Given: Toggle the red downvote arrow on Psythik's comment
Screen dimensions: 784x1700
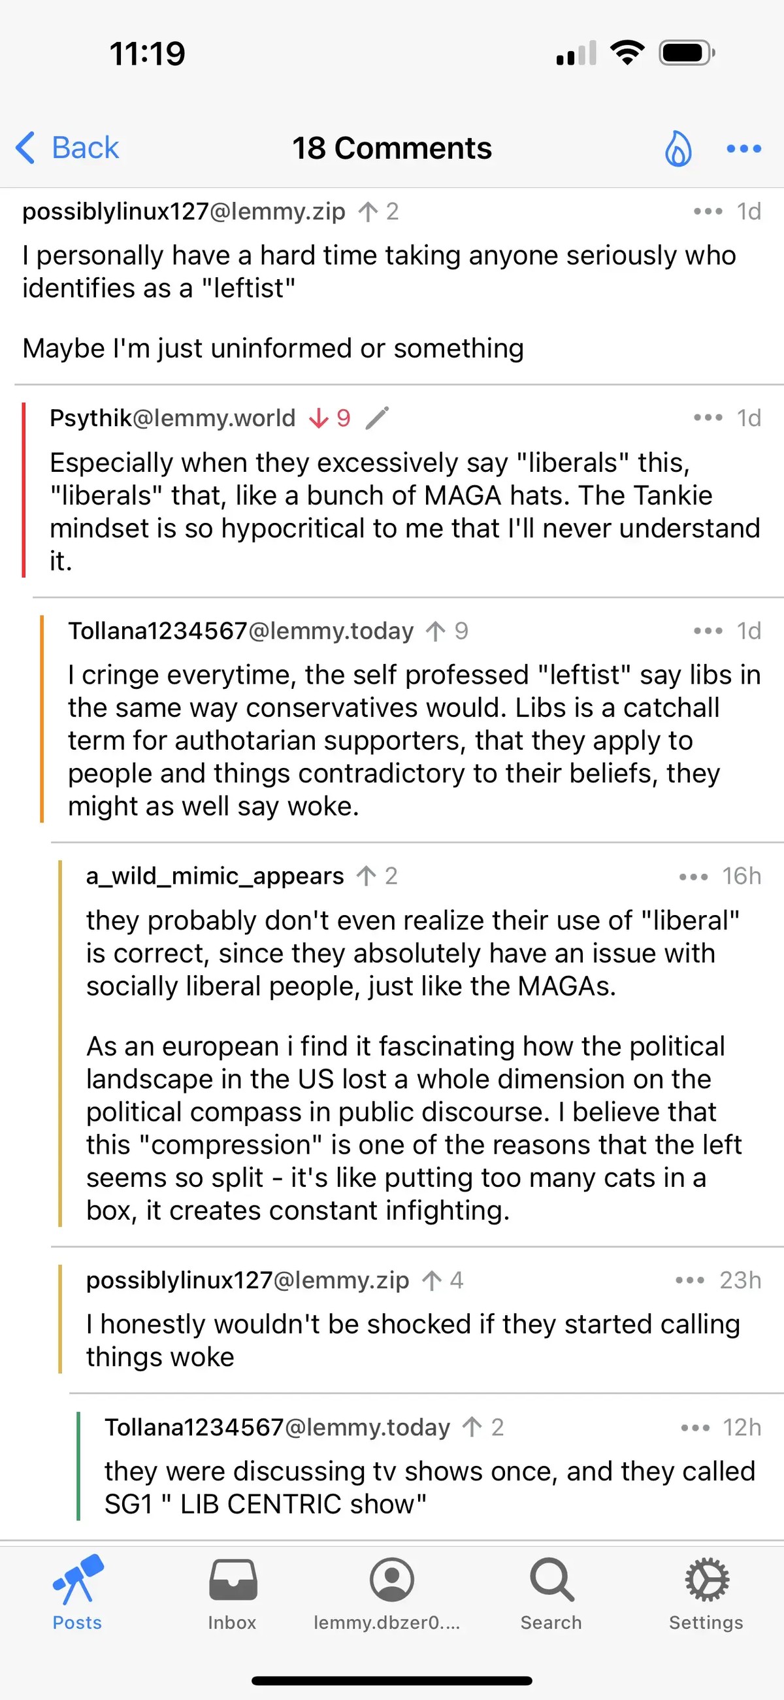Looking at the screenshot, I should [x=319, y=418].
